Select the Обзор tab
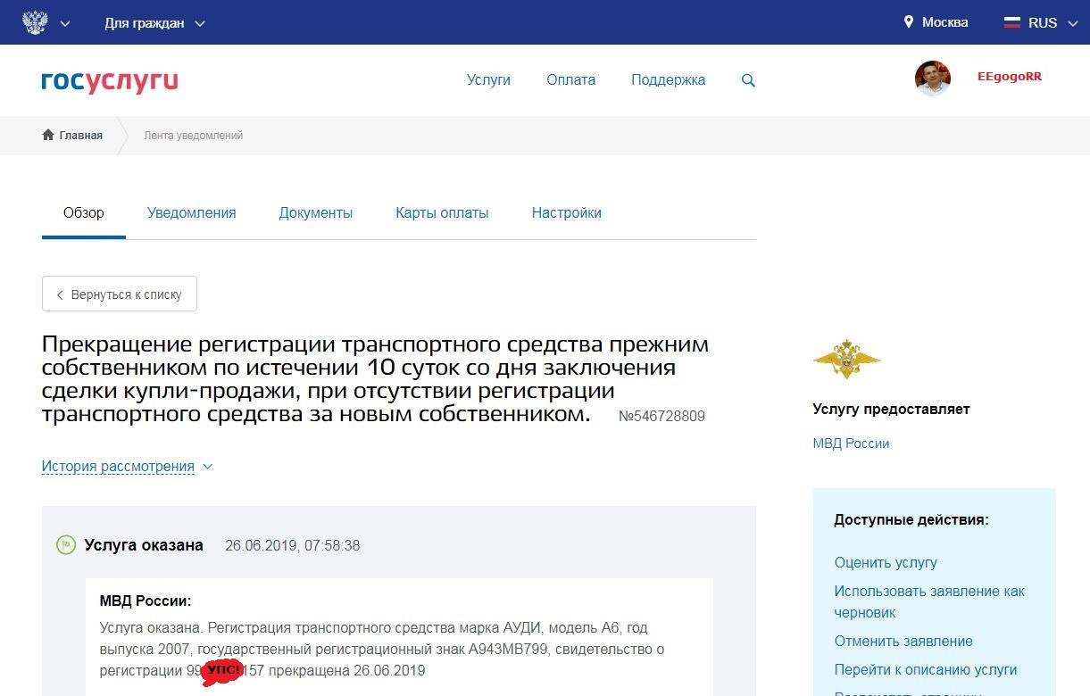 click(x=84, y=212)
